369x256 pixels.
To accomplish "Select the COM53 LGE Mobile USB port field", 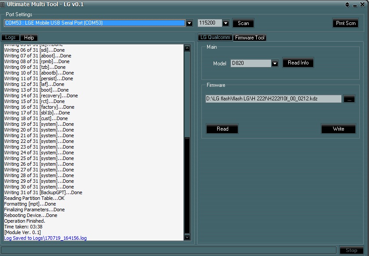I will coord(95,23).
